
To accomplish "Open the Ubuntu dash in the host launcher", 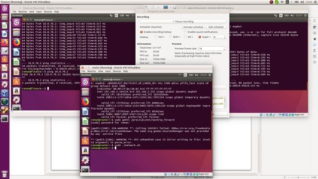I will pyautogui.click(x=4, y=9).
